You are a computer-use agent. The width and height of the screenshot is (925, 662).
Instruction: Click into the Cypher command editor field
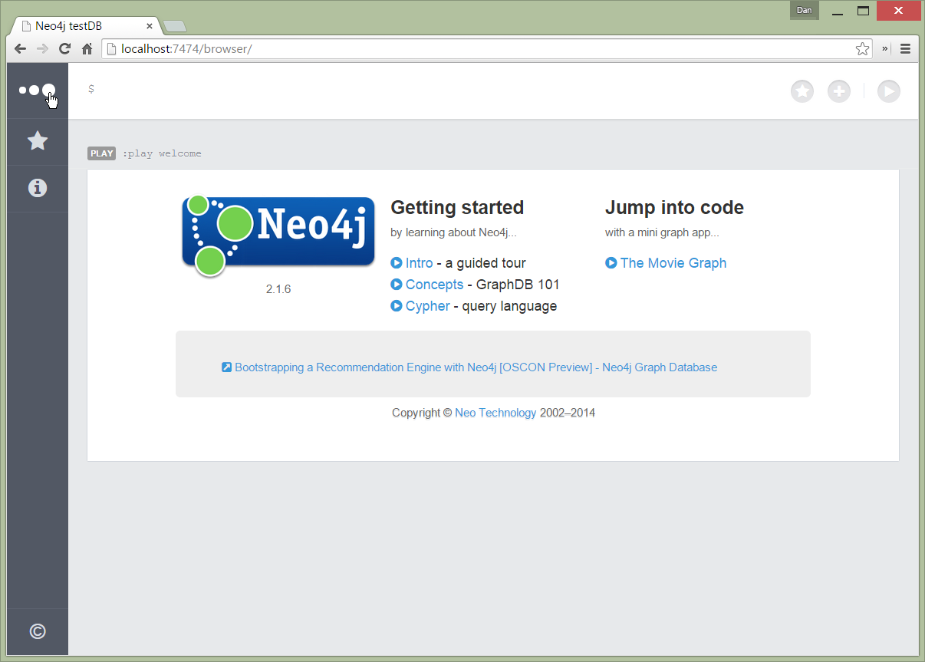click(433, 91)
